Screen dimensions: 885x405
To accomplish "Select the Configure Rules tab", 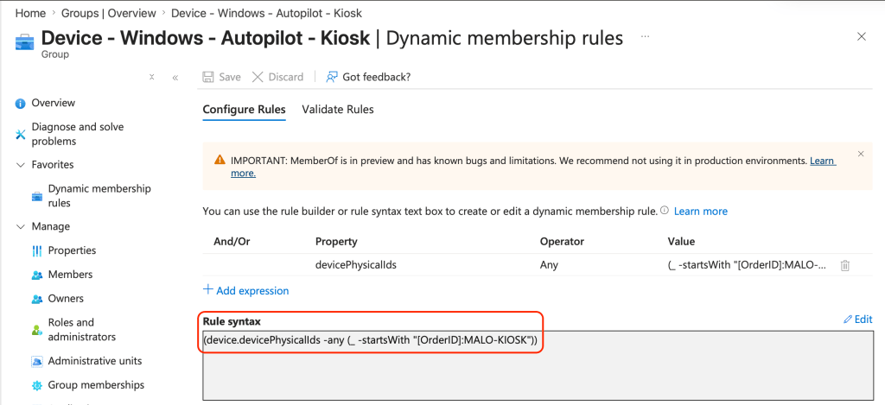I will tap(244, 110).
